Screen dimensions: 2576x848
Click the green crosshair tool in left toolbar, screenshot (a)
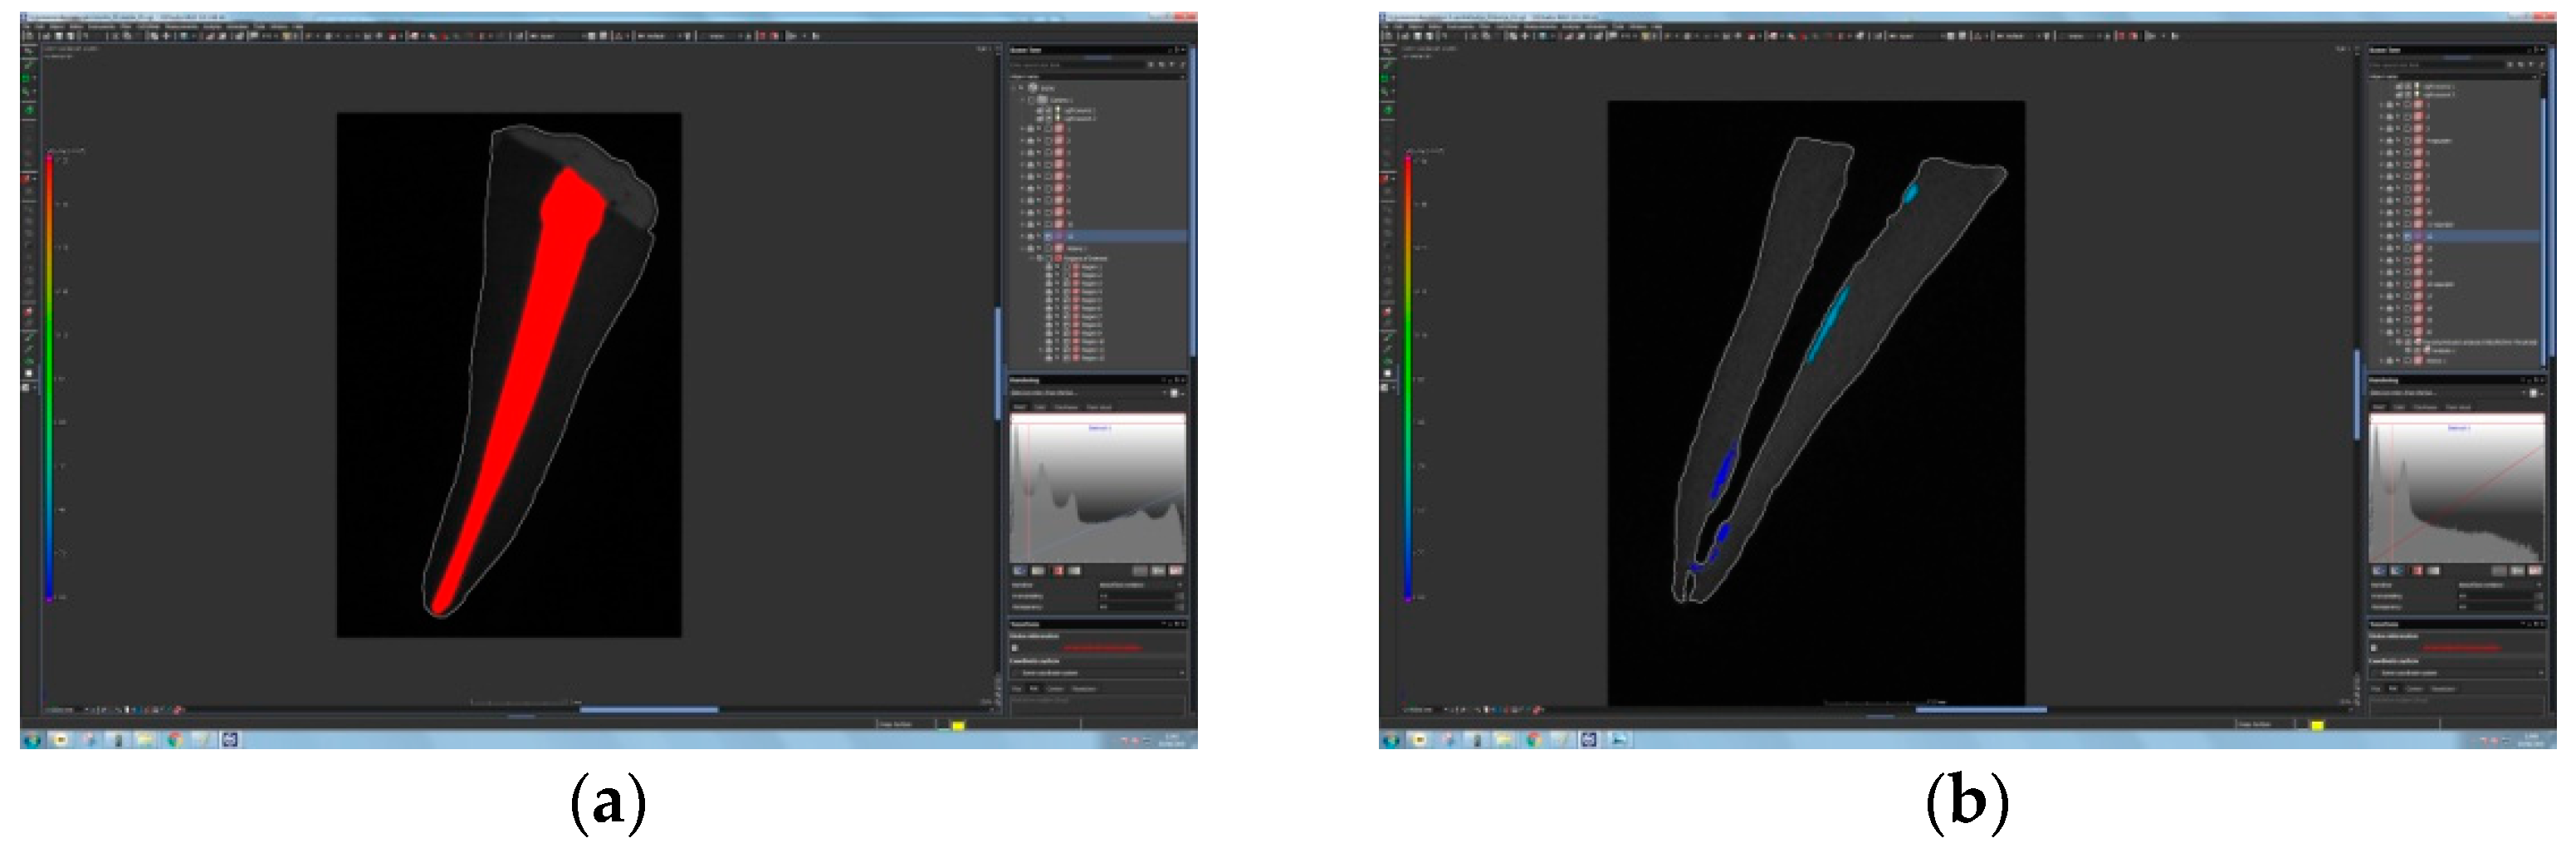[29, 109]
